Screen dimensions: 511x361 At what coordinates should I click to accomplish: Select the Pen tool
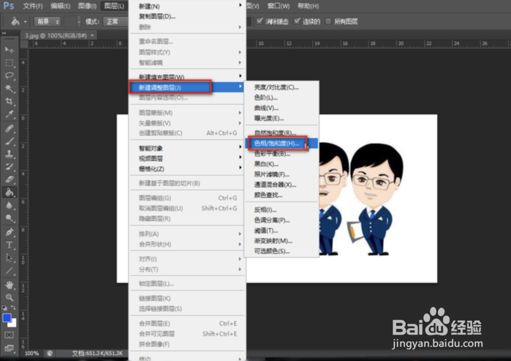pyautogui.click(x=9, y=232)
